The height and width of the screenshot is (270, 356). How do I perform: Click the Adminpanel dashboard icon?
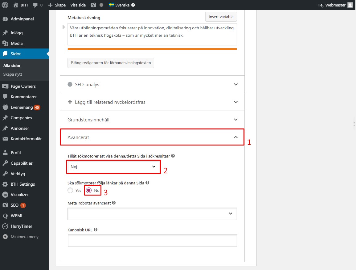[x=5, y=19]
